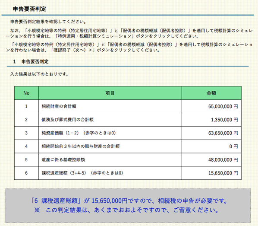Click the blue result message 相続税の申告が必要です
Screen dimensions: 258x226
pos(129,201)
